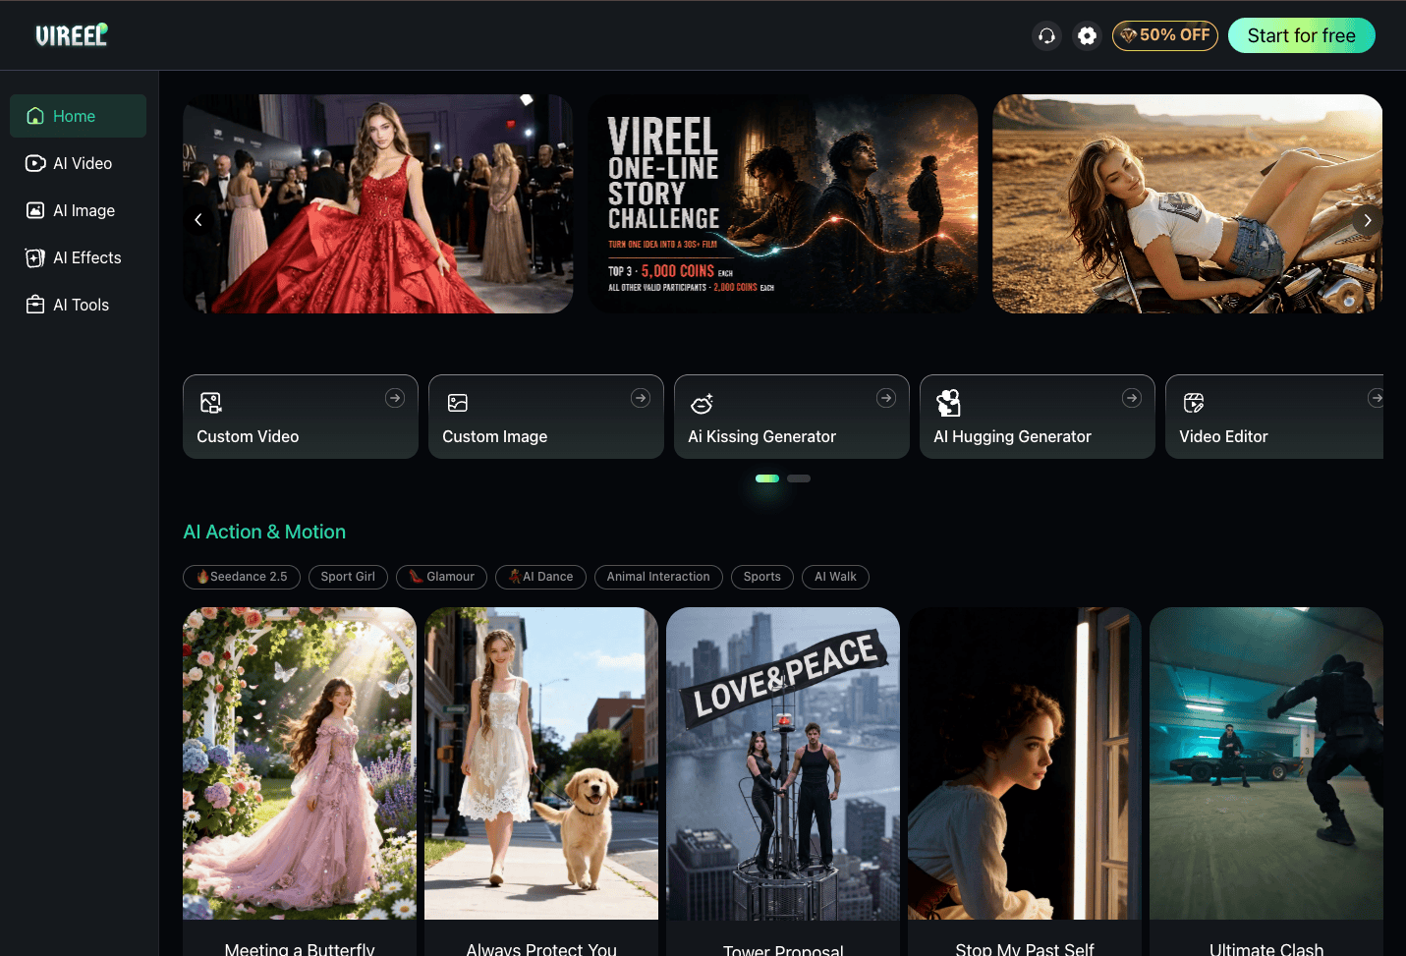Click the AI Action & Motion heading

[x=264, y=532]
